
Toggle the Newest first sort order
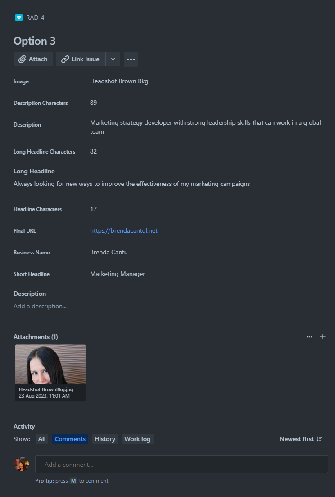pyautogui.click(x=301, y=439)
